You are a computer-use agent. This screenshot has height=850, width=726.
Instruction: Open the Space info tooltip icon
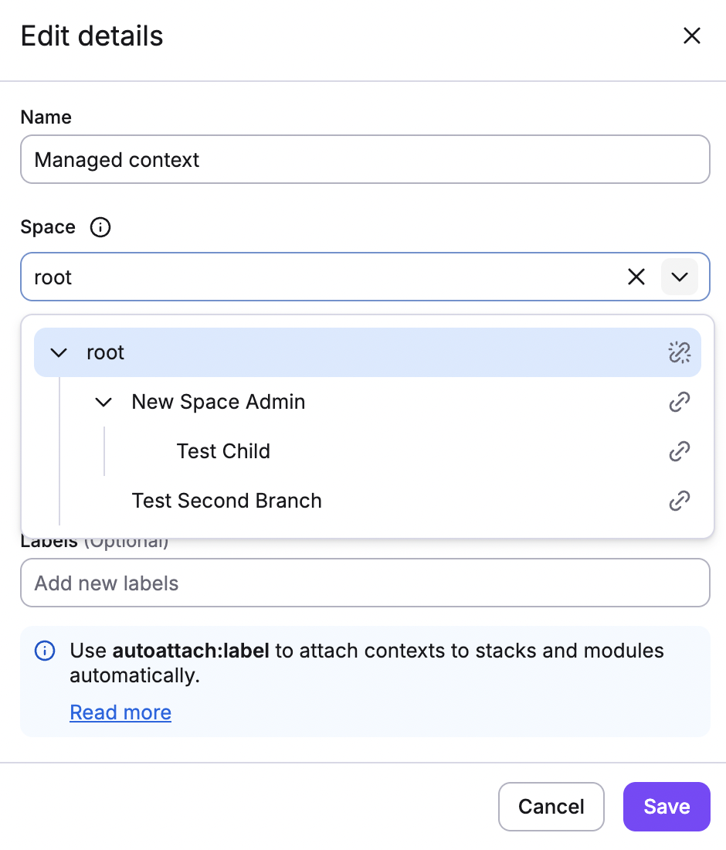pyautogui.click(x=100, y=227)
